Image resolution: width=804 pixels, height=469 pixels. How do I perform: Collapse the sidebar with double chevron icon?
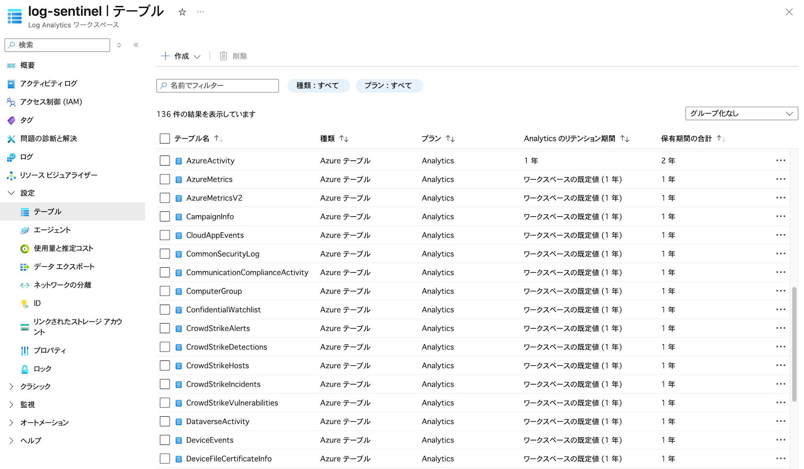pyautogui.click(x=136, y=45)
